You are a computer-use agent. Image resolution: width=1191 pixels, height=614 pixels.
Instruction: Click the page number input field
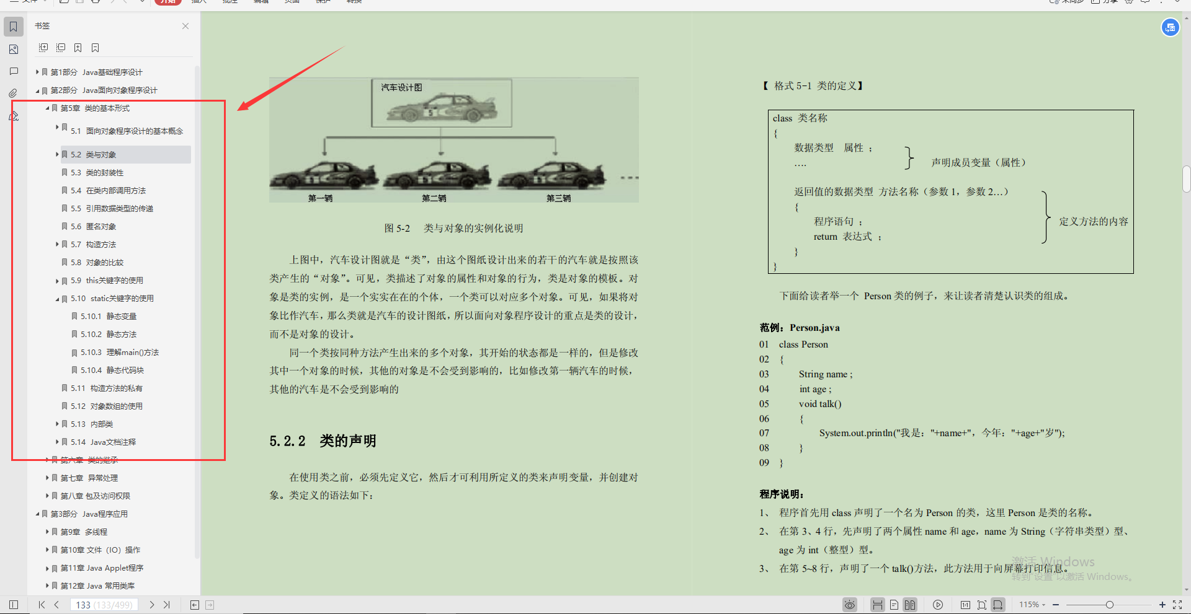point(105,605)
